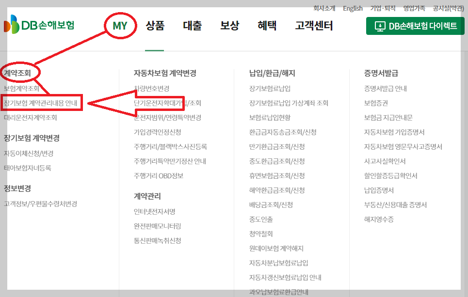Select 운전자범위/연령특약변경
Image resolution: width=468 pixels, height=297 pixels.
[167, 117]
